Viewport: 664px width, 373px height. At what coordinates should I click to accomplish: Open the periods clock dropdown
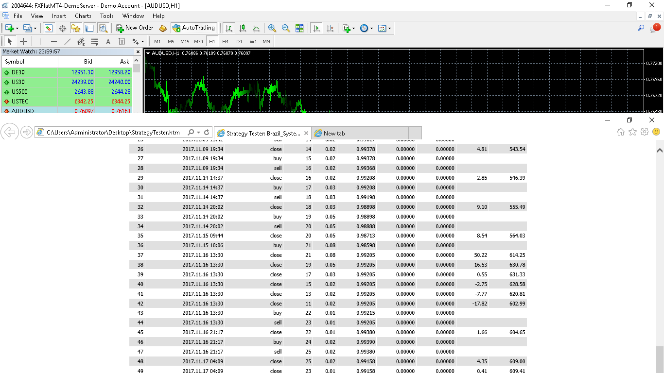[x=367, y=28]
